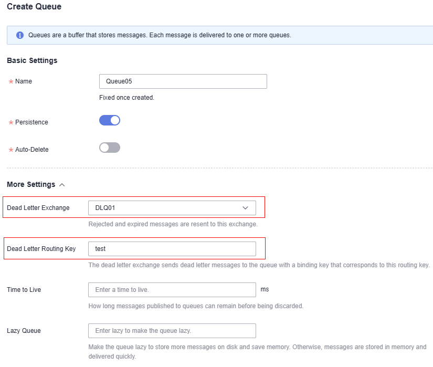Click the caret icon beside More Settings
This screenshot has width=433, height=367.
(x=62, y=185)
